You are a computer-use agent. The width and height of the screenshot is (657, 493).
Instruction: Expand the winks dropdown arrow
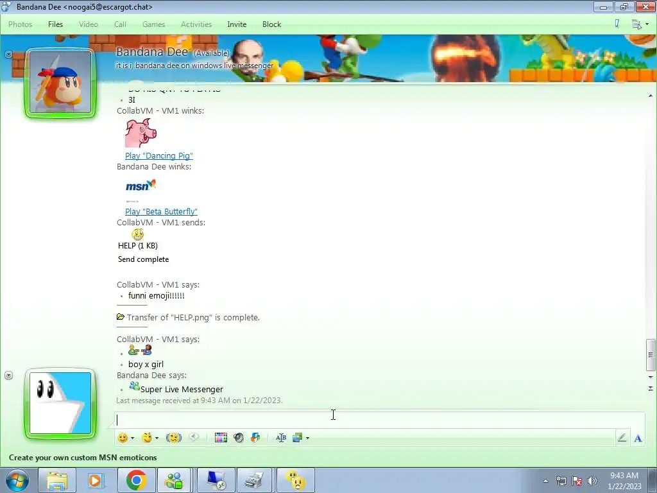tap(157, 438)
